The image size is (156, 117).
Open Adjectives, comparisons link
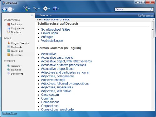pyautogui.click(x=58, y=76)
